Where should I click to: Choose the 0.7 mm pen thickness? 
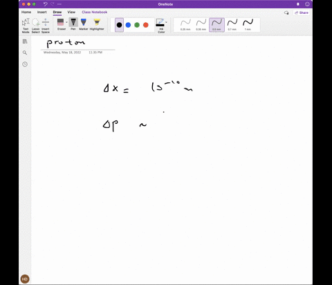point(232,25)
